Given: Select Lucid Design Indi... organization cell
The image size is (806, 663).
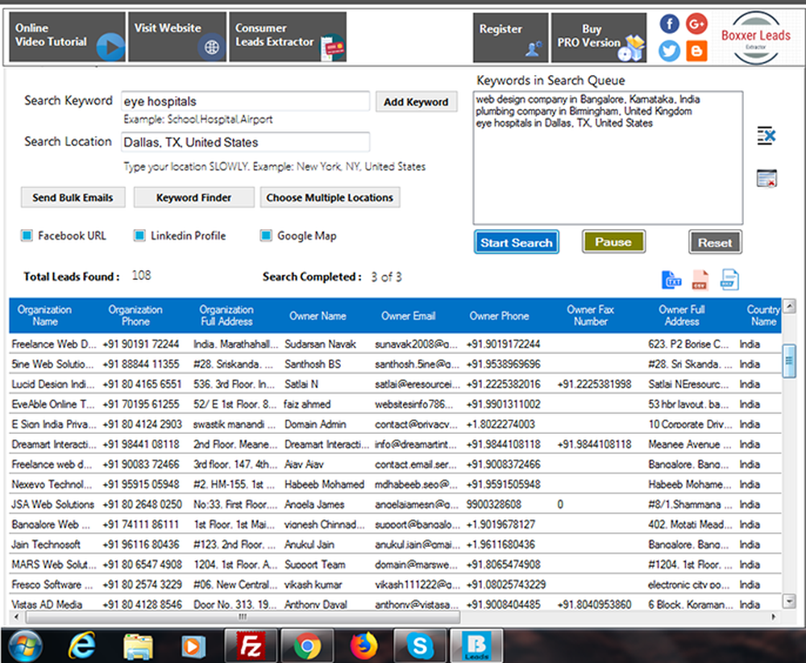Looking at the screenshot, I should tap(53, 384).
